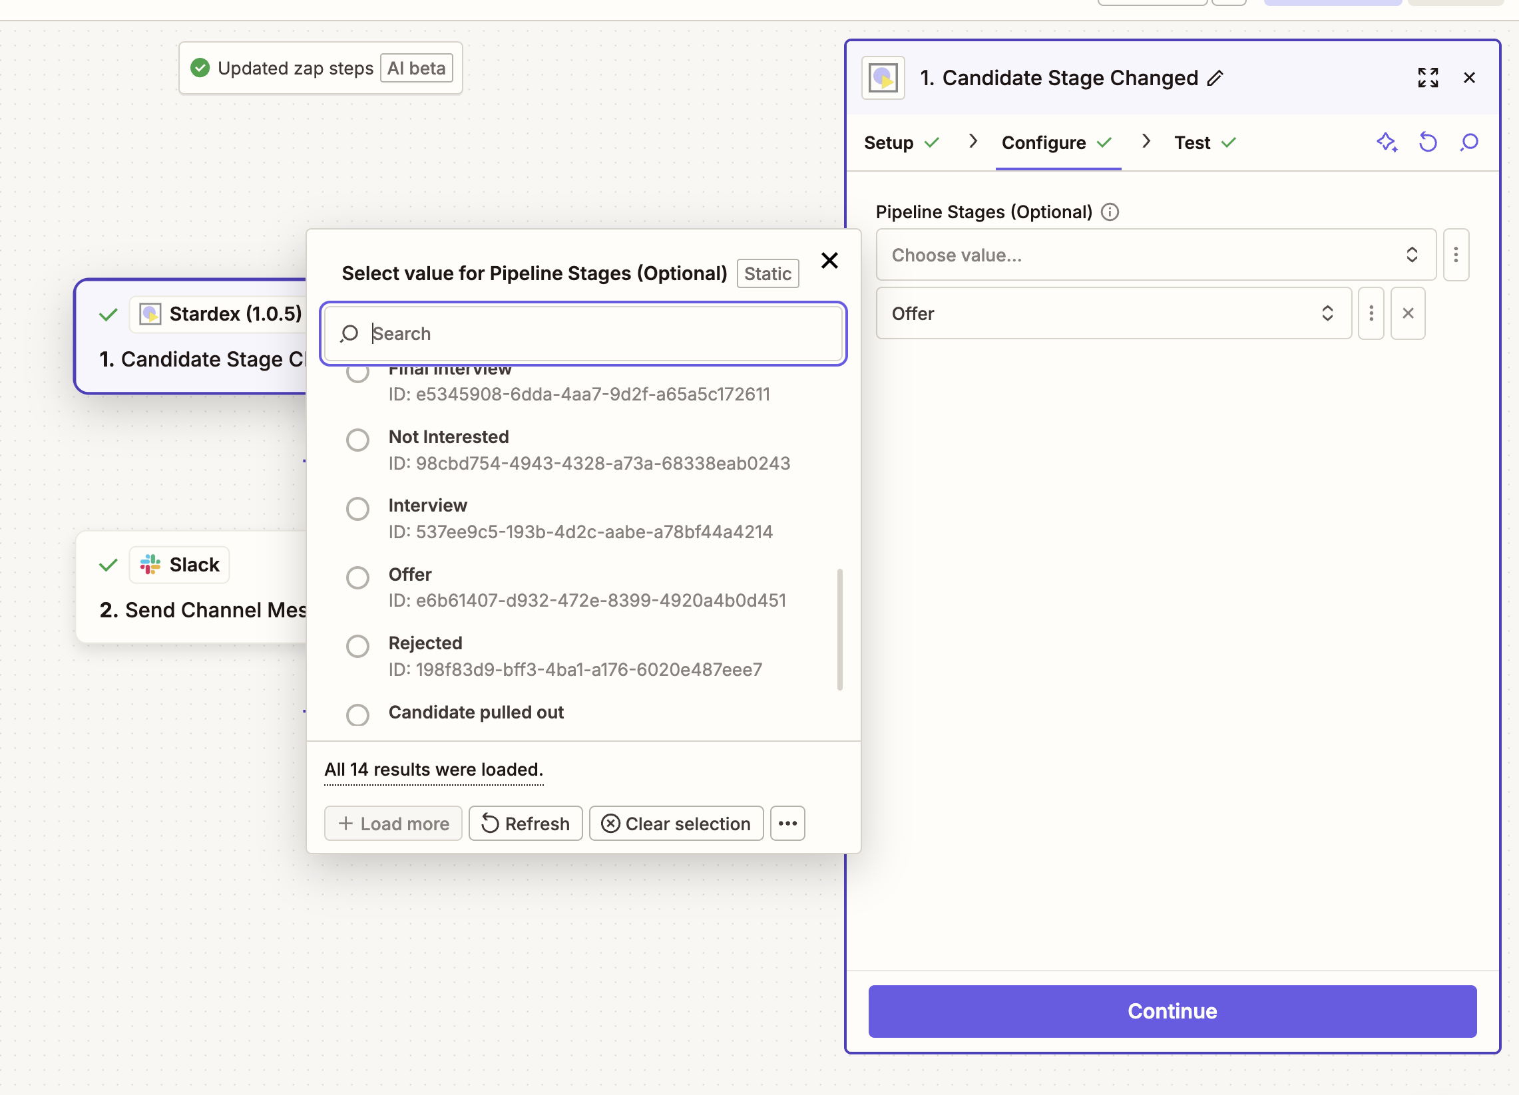Image resolution: width=1519 pixels, height=1095 pixels.
Task: Select the Candidate pulled out option
Action: [357, 715]
